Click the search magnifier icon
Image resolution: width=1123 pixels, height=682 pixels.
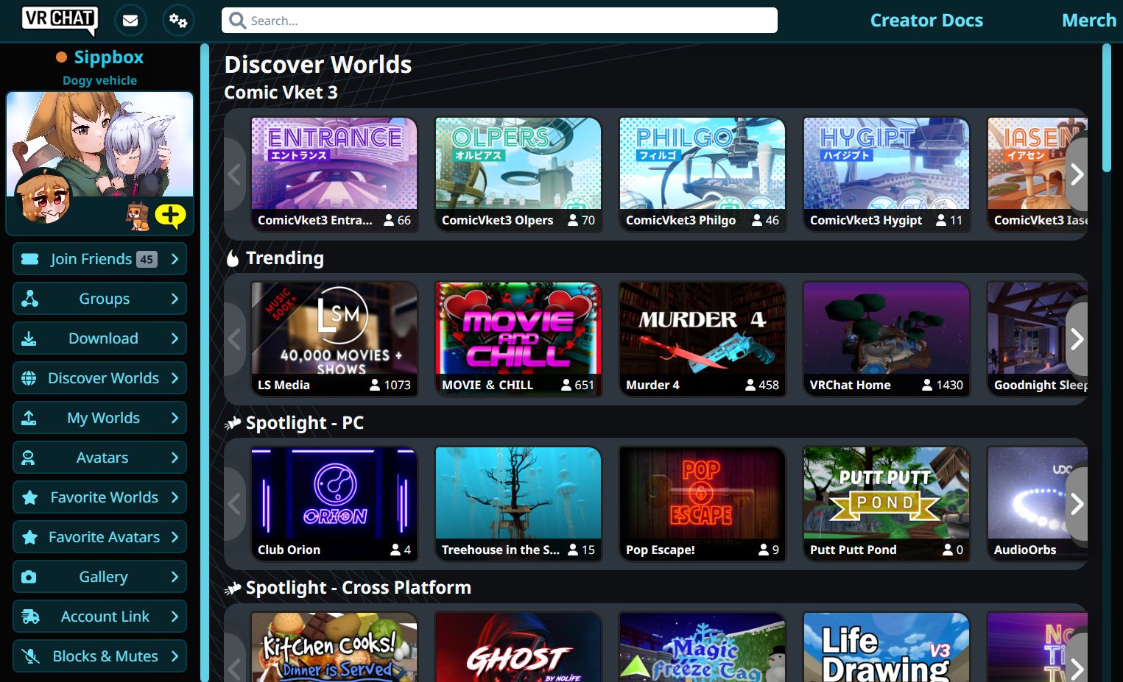(x=237, y=21)
